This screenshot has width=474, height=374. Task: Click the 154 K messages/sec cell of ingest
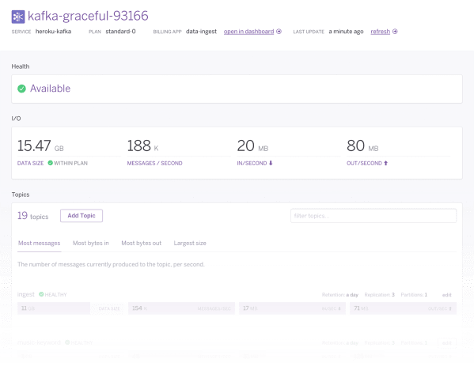pyautogui.click(x=181, y=308)
